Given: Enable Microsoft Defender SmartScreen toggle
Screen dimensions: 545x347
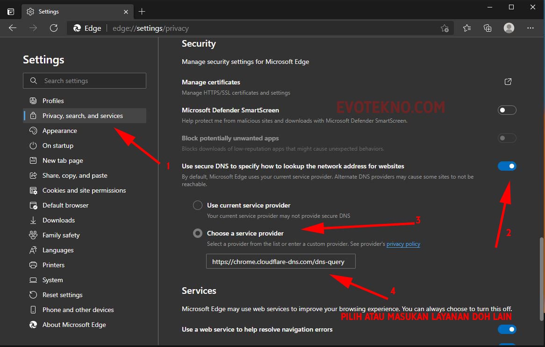Looking at the screenshot, I should click(507, 110).
